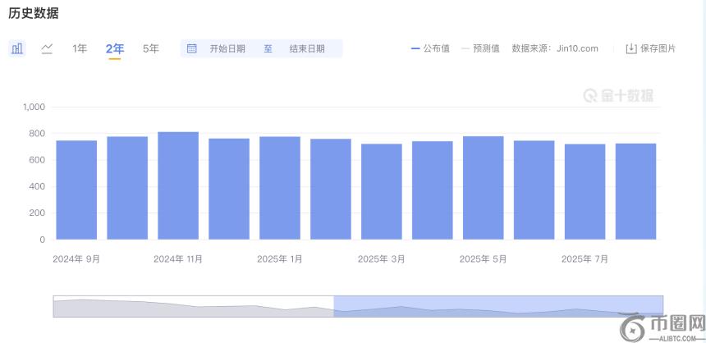This screenshot has width=706, height=343.
Task: Click the 结束日期 end date field
Action: click(x=307, y=48)
